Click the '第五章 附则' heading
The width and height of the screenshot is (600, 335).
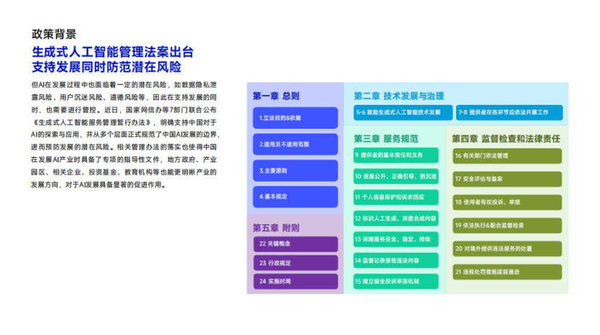pos(276,228)
